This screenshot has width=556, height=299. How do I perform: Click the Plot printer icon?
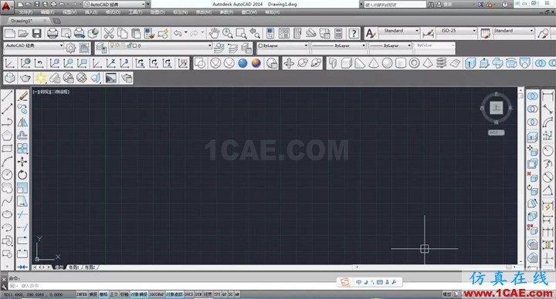tap(53, 34)
